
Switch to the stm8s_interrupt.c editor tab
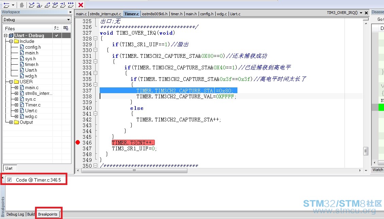point(105,14)
